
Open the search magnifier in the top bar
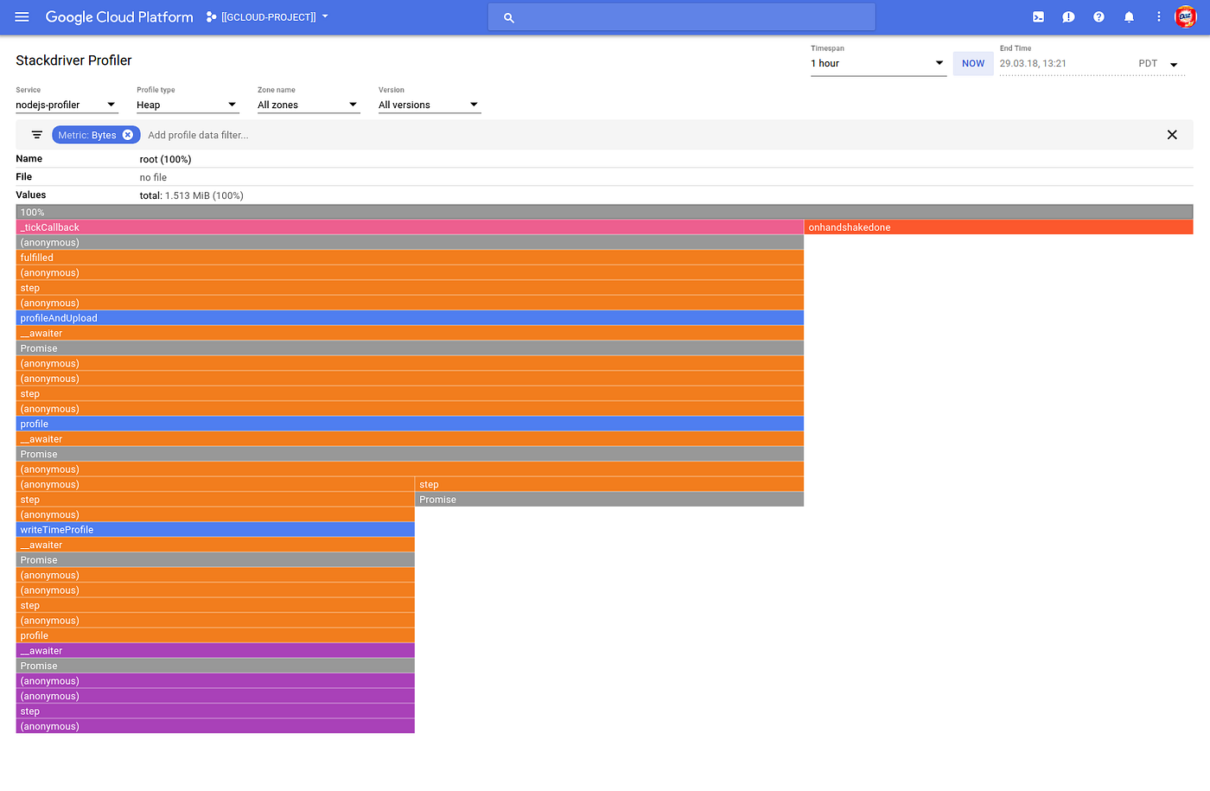coord(508,17)
